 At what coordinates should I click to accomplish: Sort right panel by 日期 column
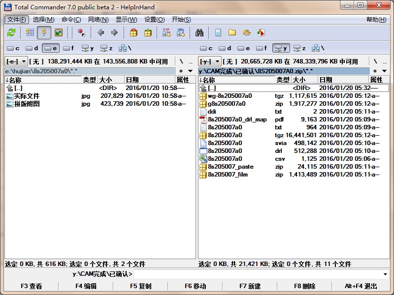coord(343,80)
